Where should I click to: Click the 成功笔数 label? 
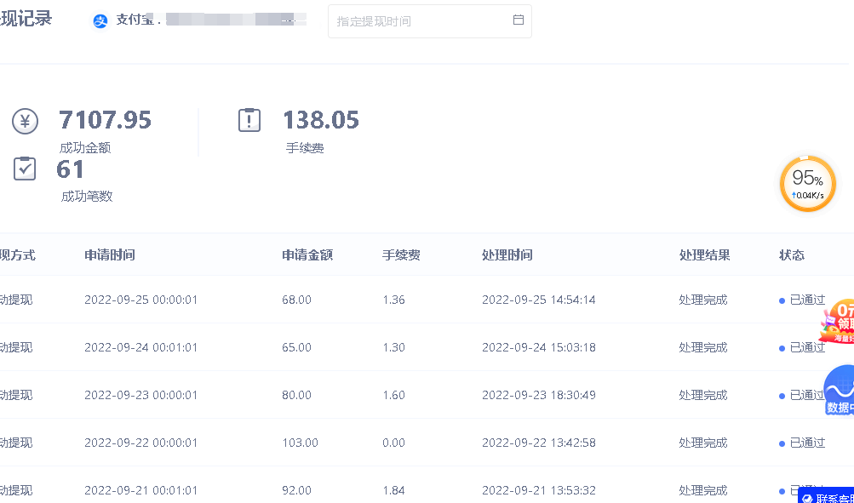click(87, 196)
